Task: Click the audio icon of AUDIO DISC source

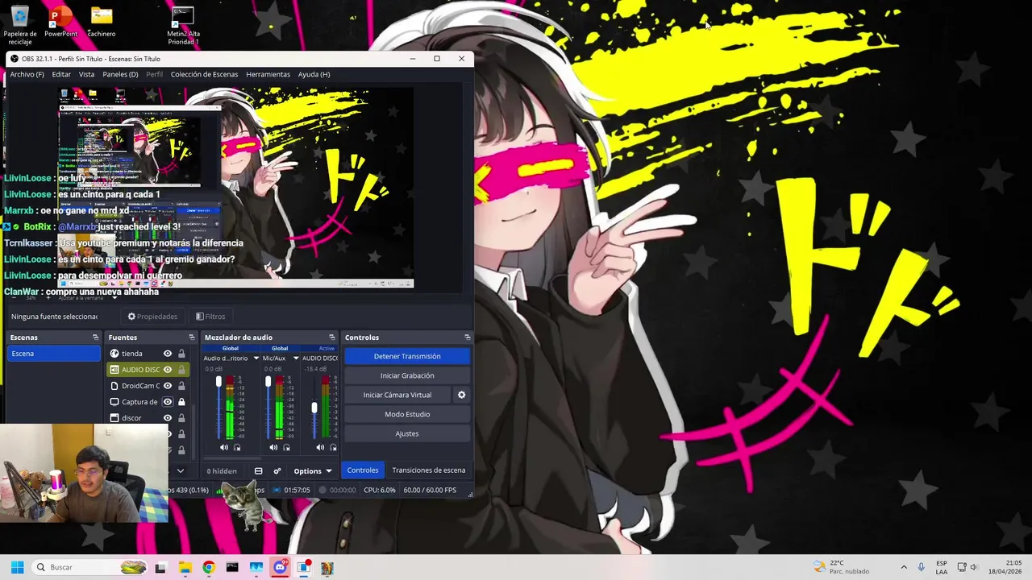Action: point(114,370)
